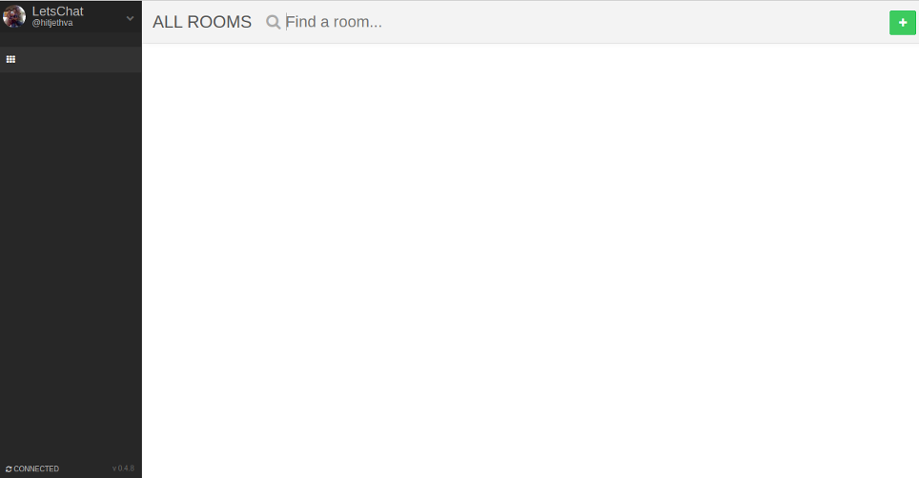Select the LetsChat title
The height and width of the screenshot is (478, 919).
(x=57, y=11)
